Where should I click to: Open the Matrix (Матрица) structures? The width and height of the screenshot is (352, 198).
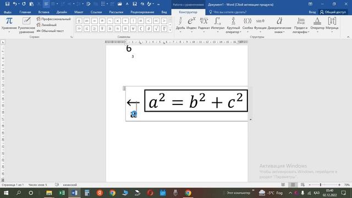click(x=332, y=25)
